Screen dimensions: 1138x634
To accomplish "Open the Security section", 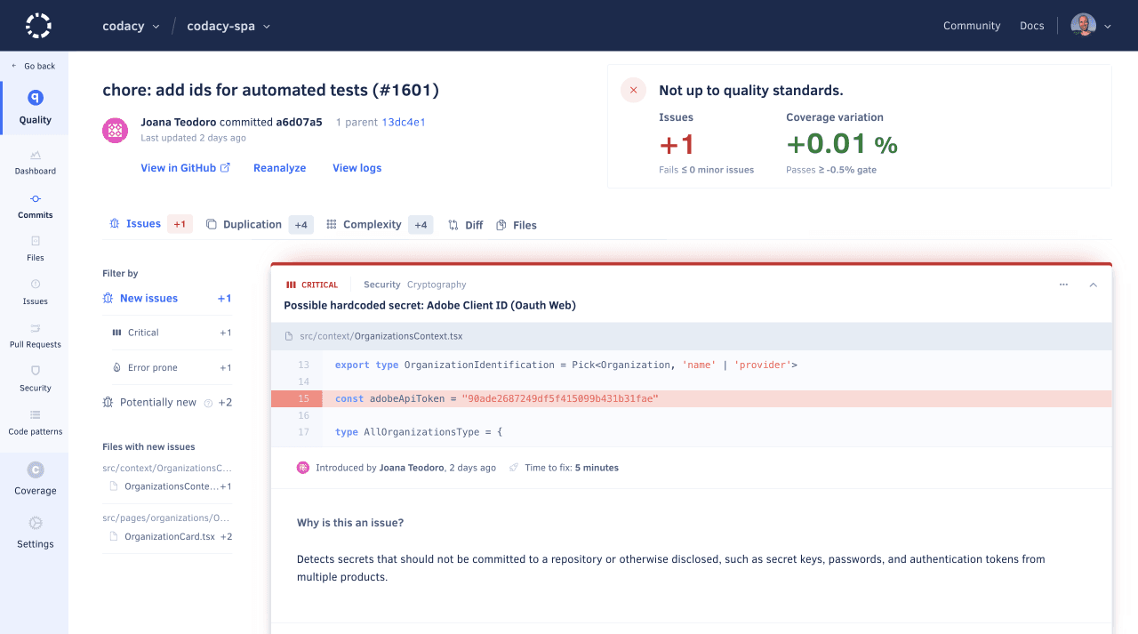I will (x=35, y=379).
